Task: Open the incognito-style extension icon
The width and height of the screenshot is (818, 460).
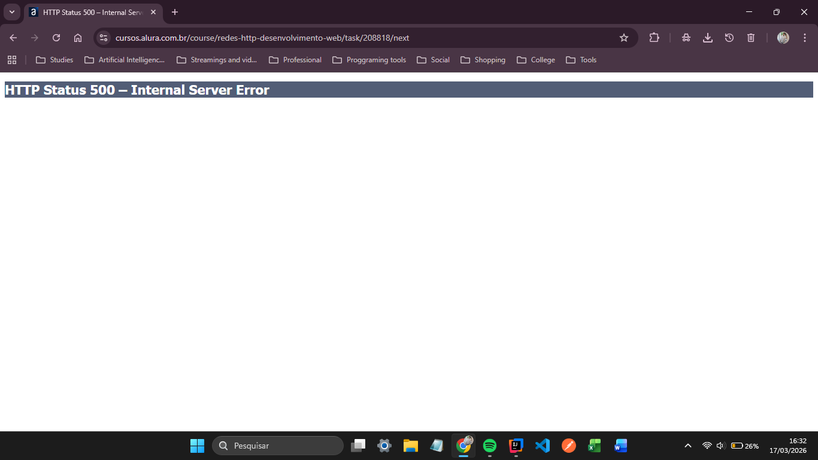Action: tap(686, 38)
